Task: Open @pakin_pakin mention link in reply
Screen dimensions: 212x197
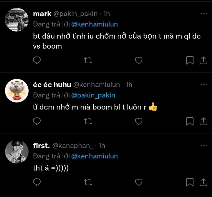Action: point(93,95)
